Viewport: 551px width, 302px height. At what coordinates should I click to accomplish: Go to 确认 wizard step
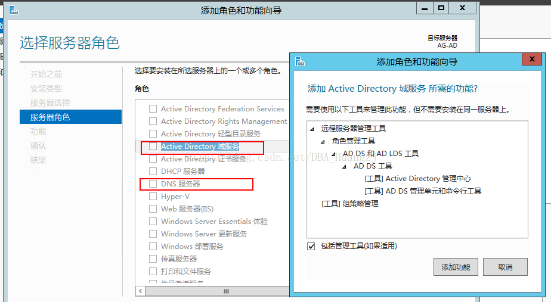coord(38,146)
